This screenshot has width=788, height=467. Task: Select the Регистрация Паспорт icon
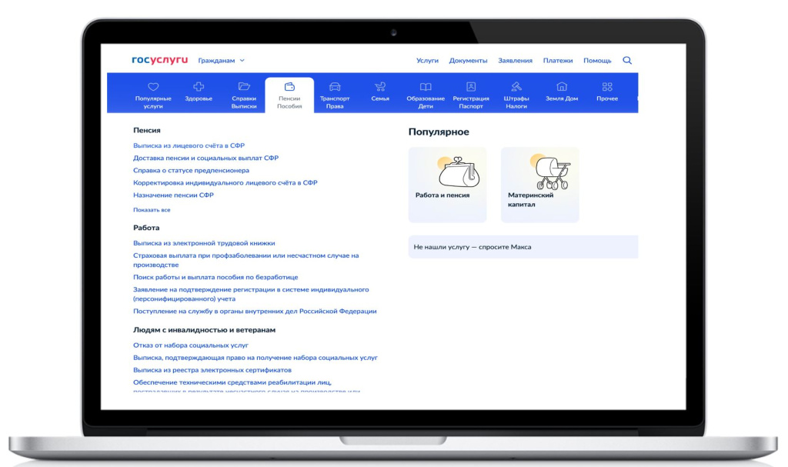coord(471,87)
